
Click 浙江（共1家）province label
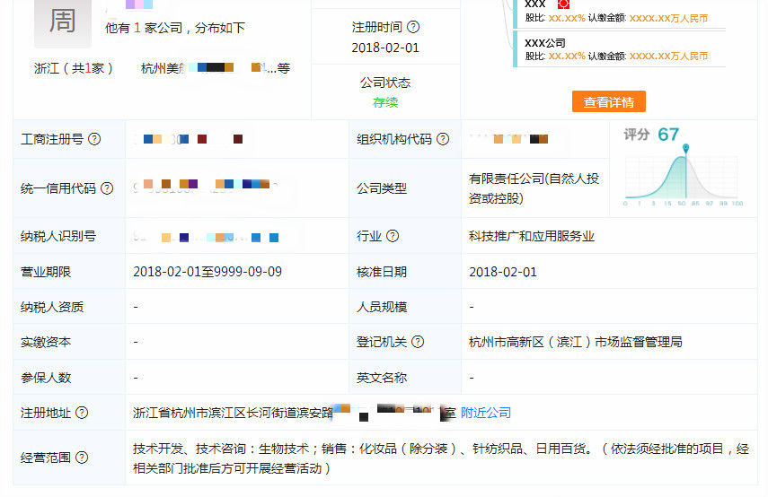pyautogui.click(x=74, y=68)
